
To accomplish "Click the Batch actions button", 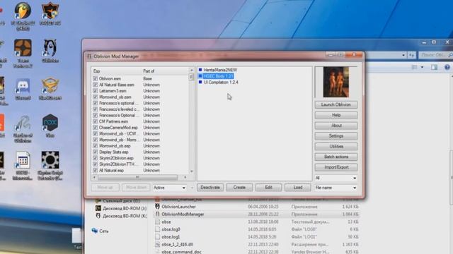I will pyautogui.click(x=336, y=157).
